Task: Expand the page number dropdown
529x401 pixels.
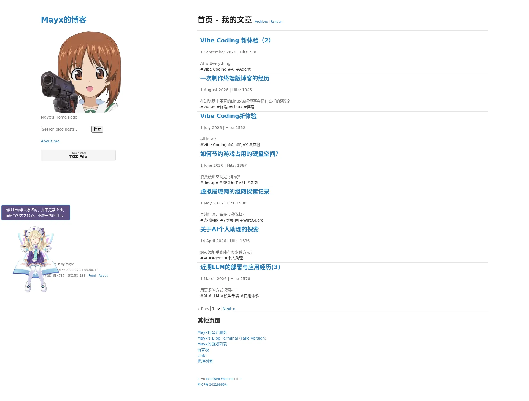Action: (x=216, y=309)
